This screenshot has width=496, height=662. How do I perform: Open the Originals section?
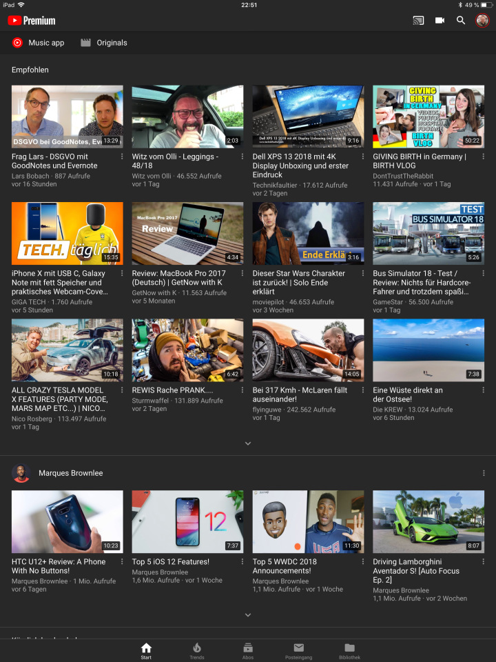point(103,43)
